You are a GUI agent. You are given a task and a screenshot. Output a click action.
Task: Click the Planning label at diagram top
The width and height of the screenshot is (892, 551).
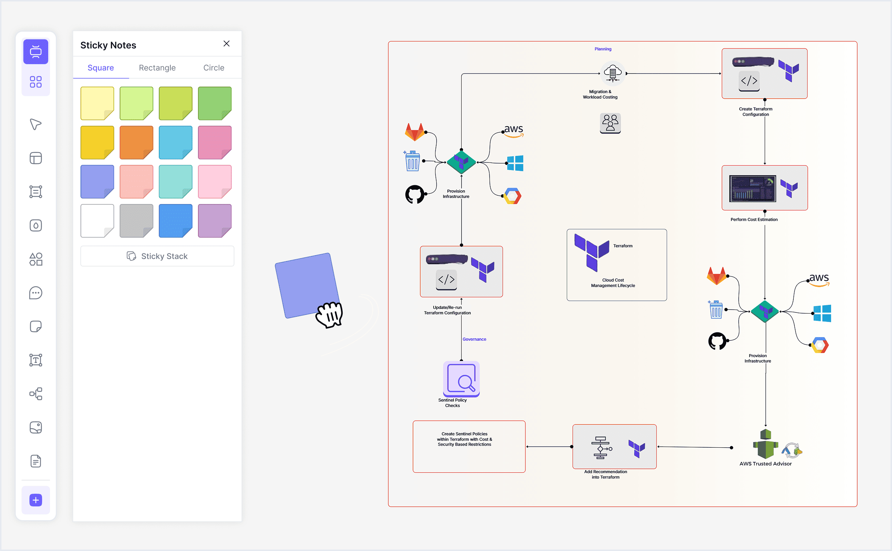pos(603,49)
